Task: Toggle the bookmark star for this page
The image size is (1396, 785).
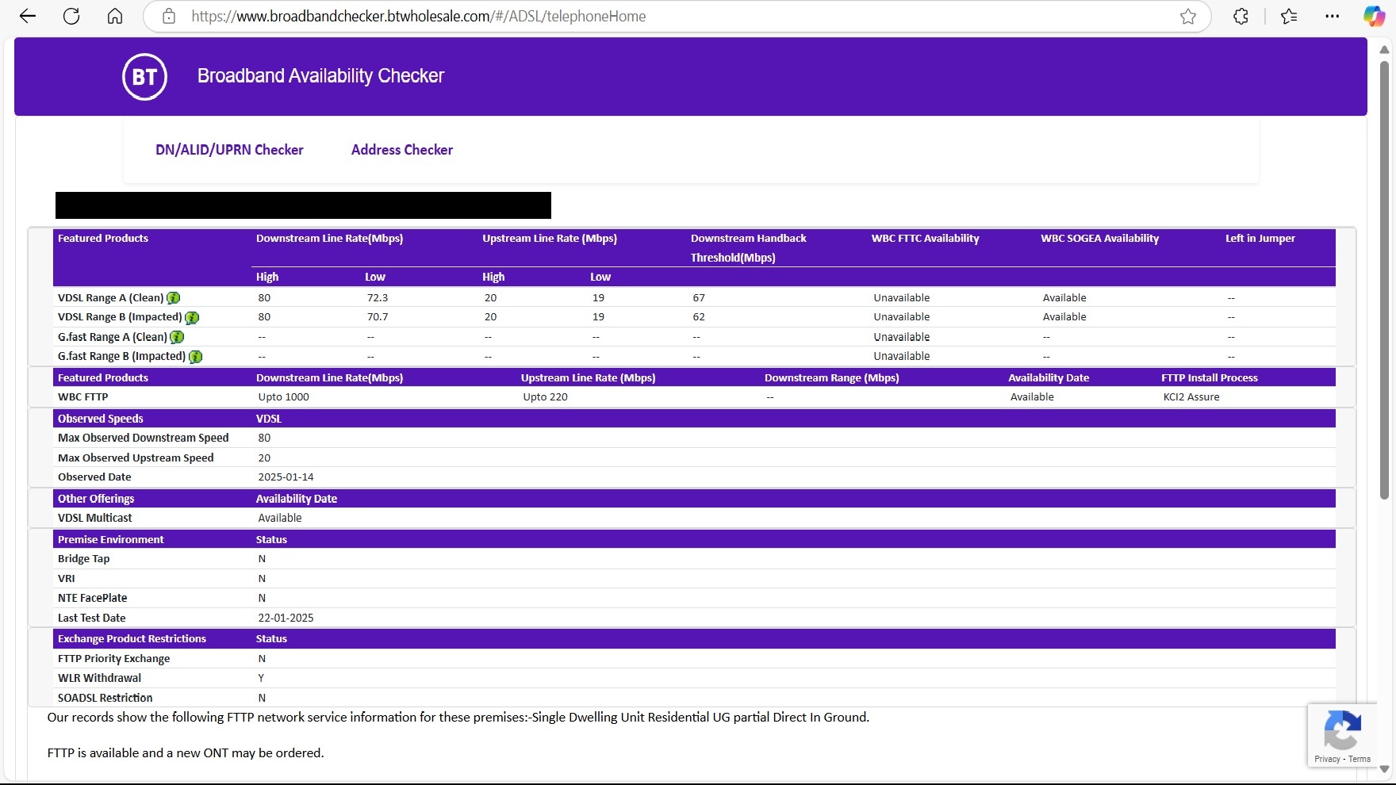Action: coord(1188,16)
